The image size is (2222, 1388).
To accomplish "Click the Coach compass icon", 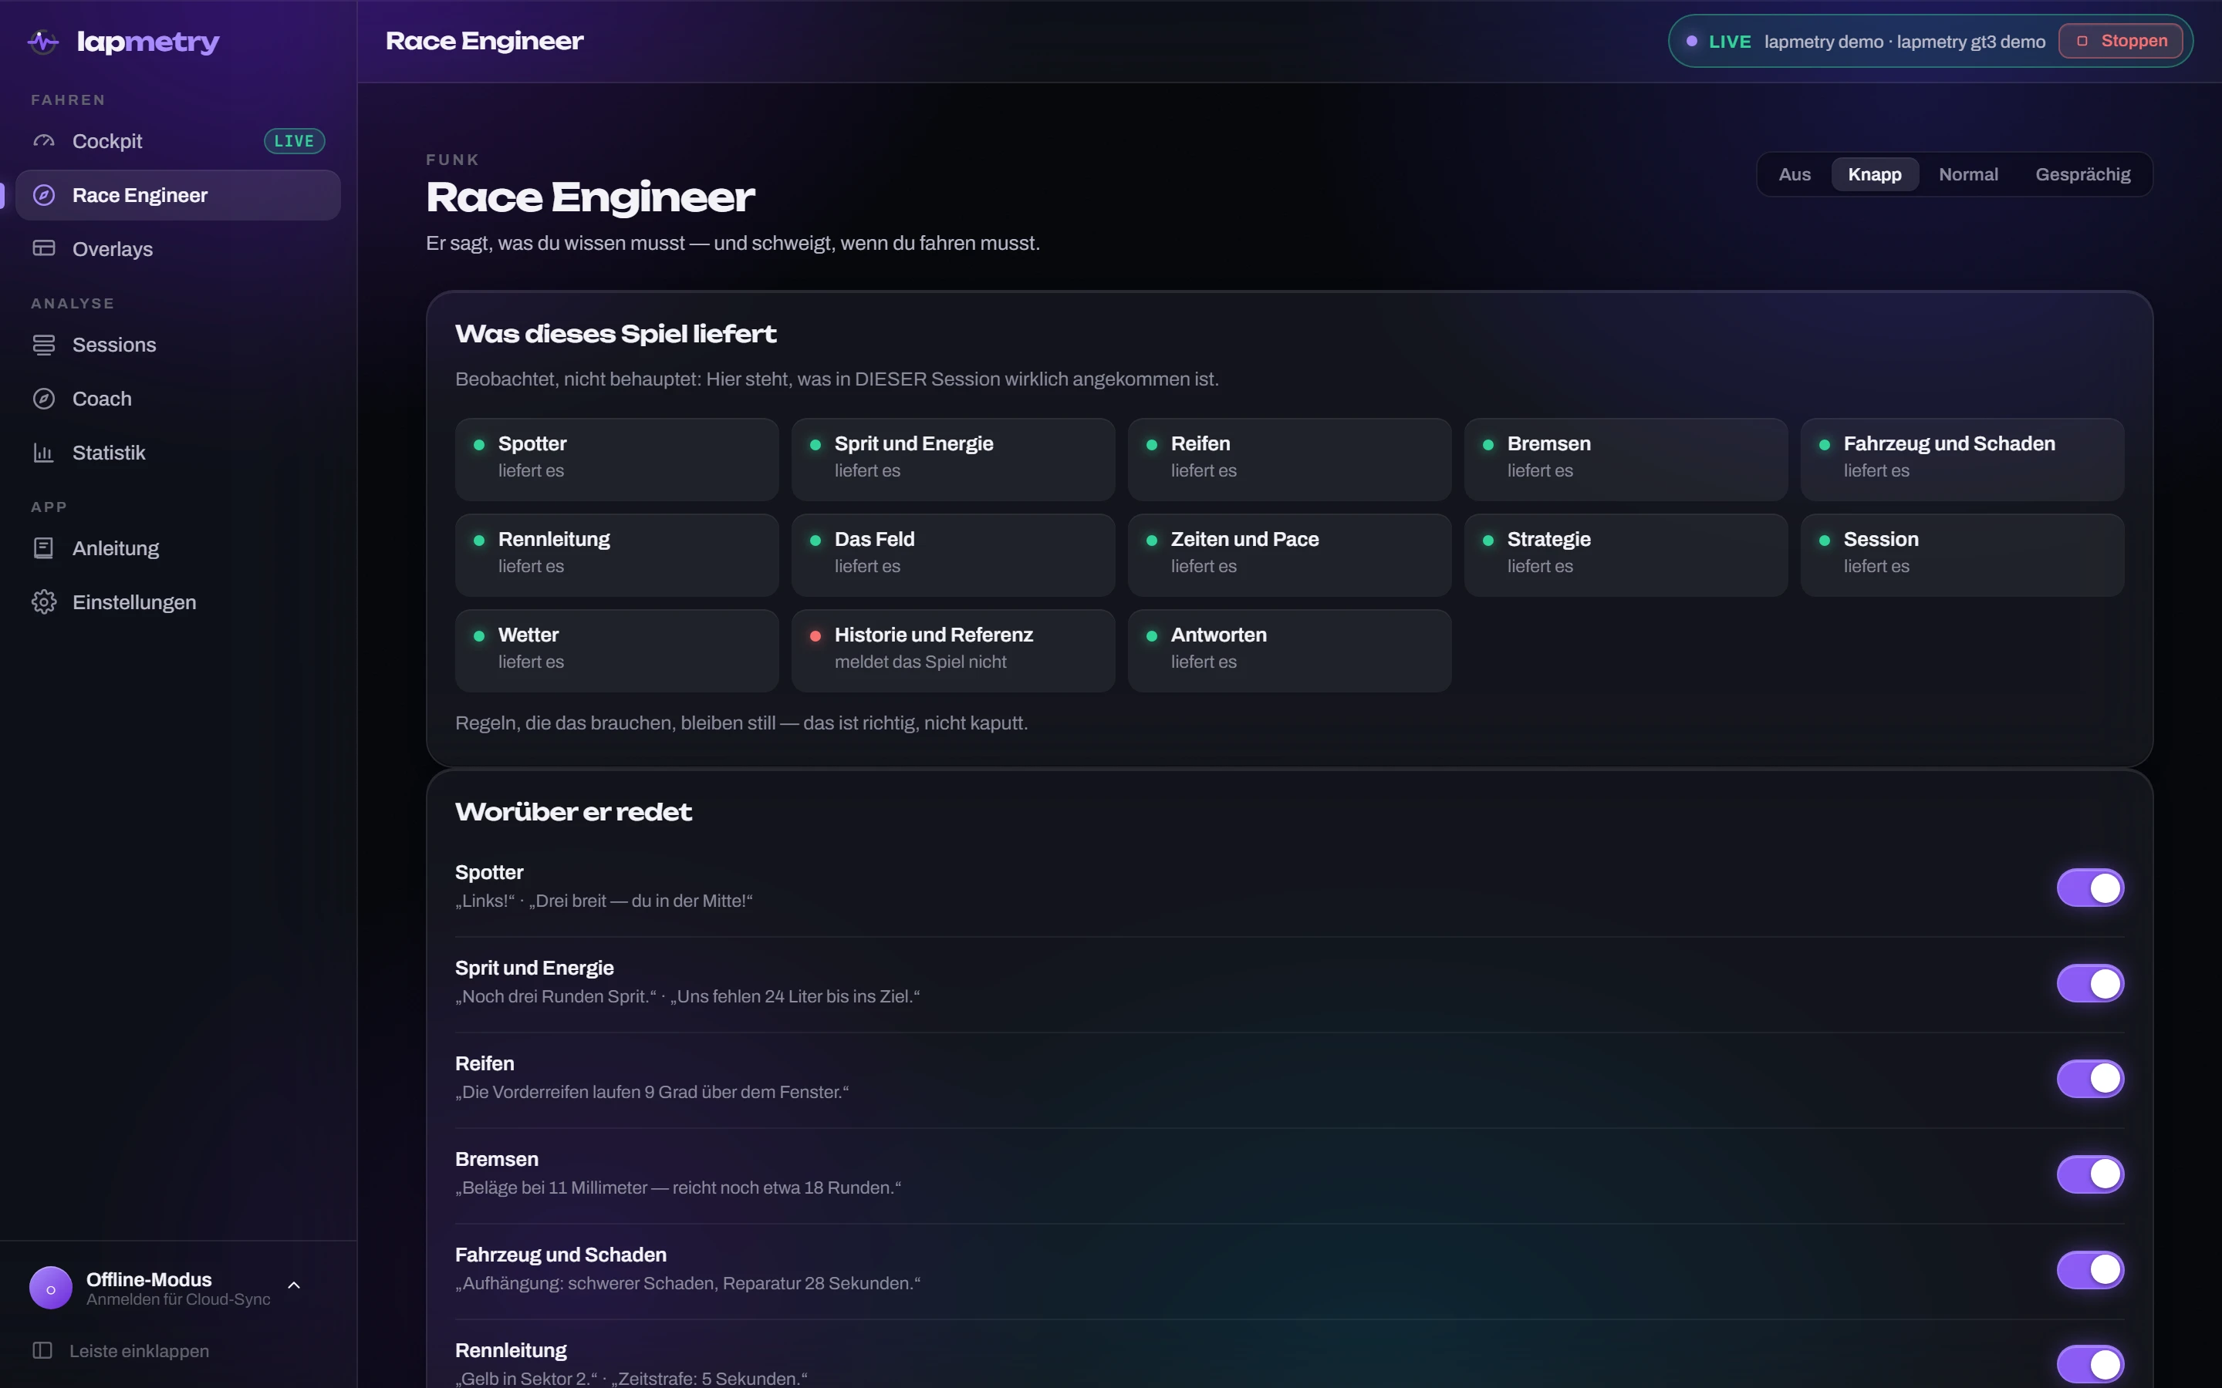I will [44, 399].
